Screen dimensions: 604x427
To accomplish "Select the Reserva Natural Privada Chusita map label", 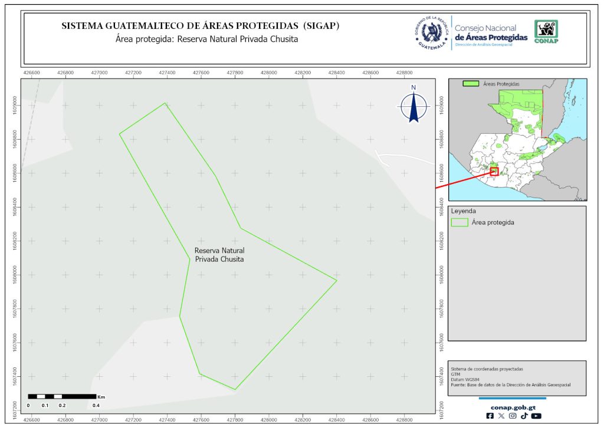I will (x=219, y=255).
